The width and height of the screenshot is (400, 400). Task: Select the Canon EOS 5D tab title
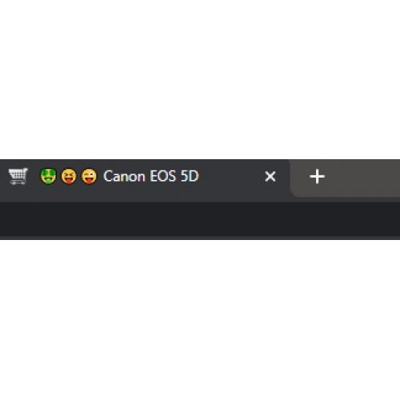[151, 176]
